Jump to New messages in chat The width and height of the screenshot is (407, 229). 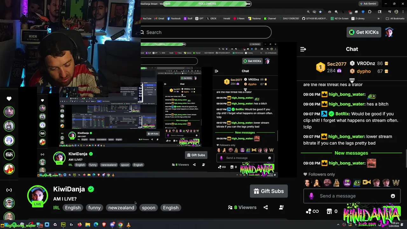(351, 153)
